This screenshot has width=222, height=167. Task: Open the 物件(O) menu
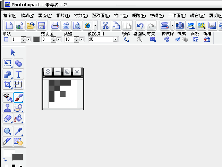(121, 15)
